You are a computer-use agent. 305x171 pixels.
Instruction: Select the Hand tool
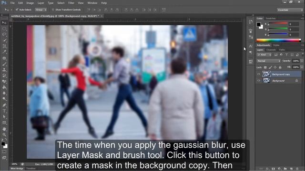4,129
